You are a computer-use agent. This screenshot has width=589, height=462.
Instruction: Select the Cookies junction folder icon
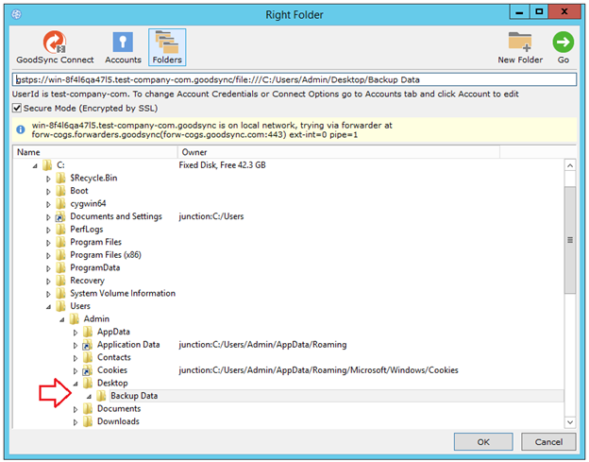pos(88,370)
